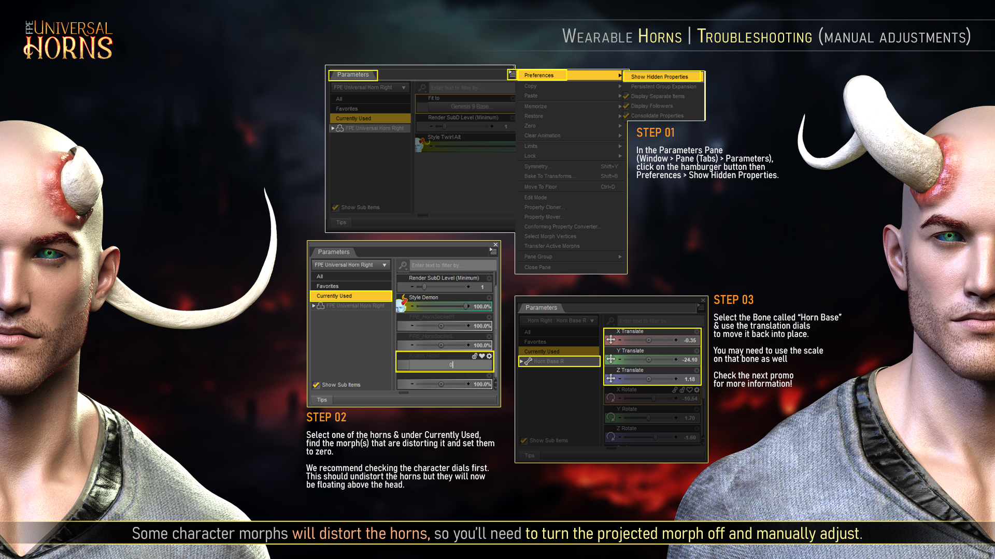Click the gear icon on Kratos Head parameter

489,356
